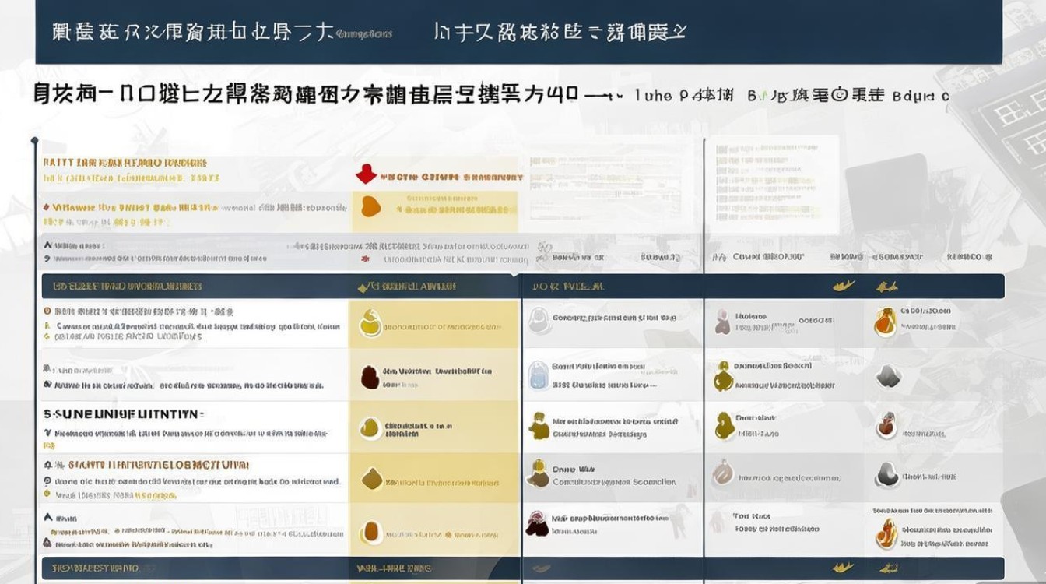Open the bold black heading link in the left column
This screenshot has width=1046, height=584.
(x=124, y=414)
